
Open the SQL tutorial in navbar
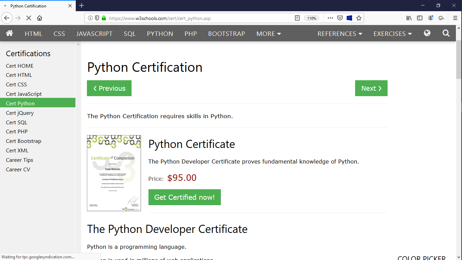130,34
